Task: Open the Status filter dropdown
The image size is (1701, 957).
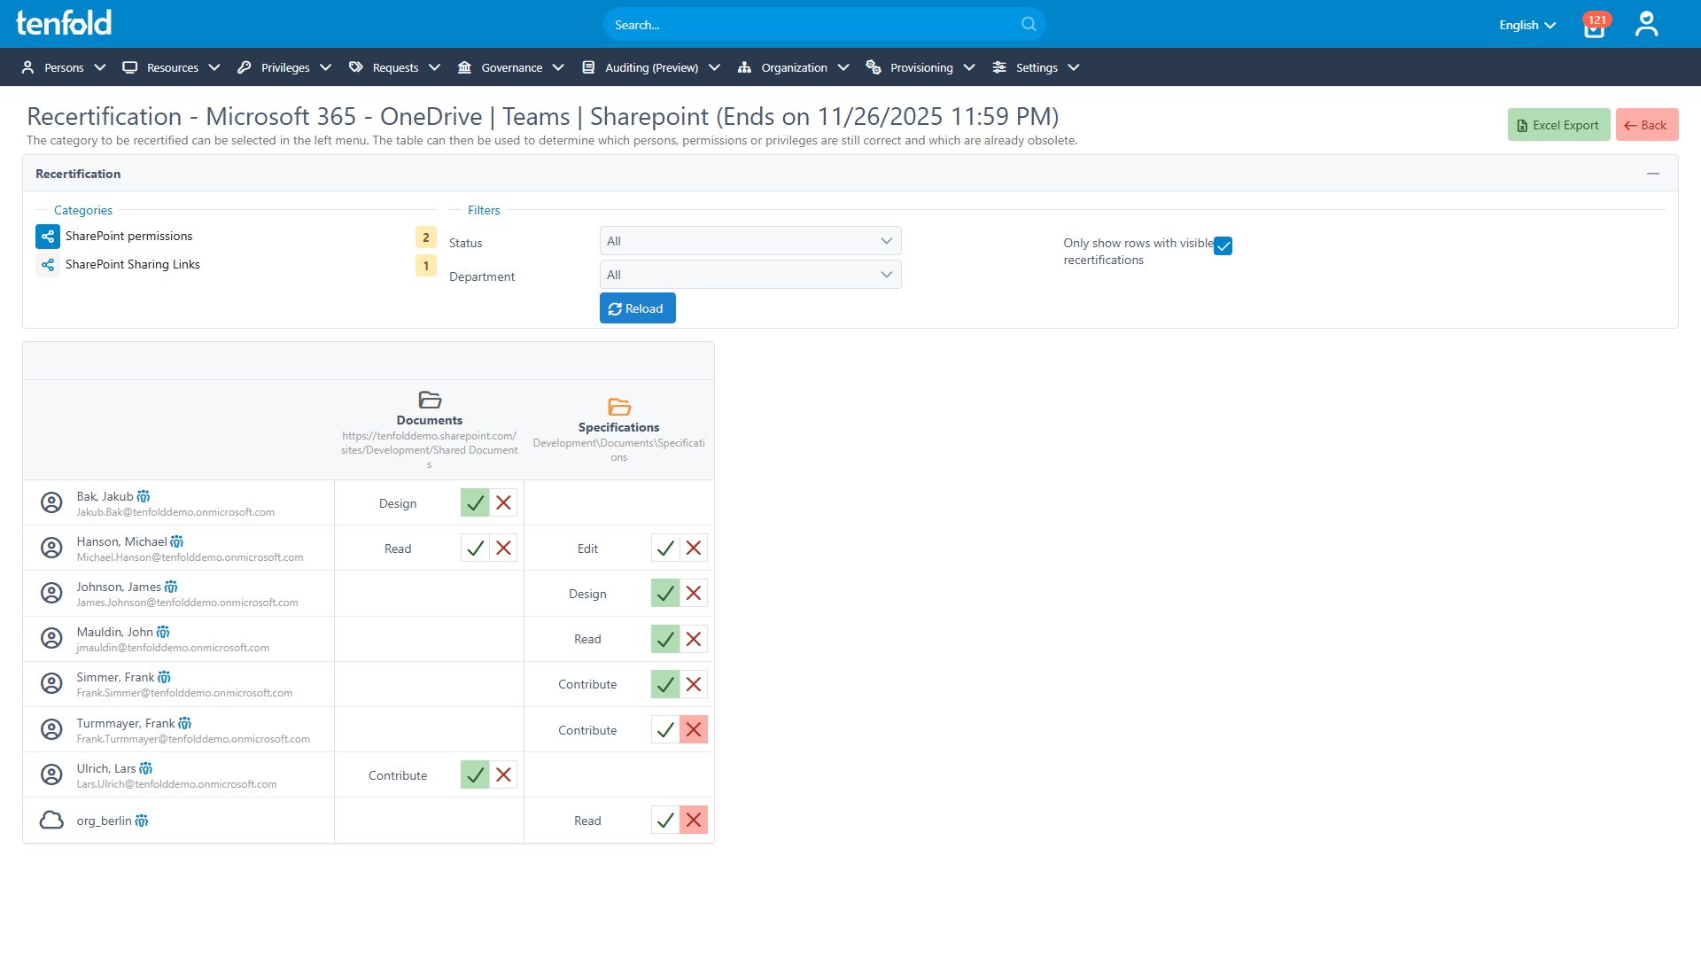Action: click(x=750, y=240)
